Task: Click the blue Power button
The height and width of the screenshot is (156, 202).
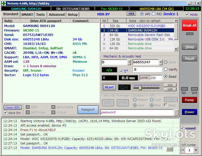Action: click(x=190, y=112)
